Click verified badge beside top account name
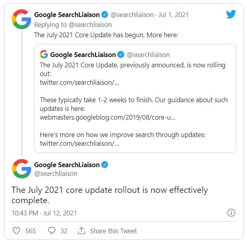The width and height of the screenshot is (247, 242). [105, 15]
